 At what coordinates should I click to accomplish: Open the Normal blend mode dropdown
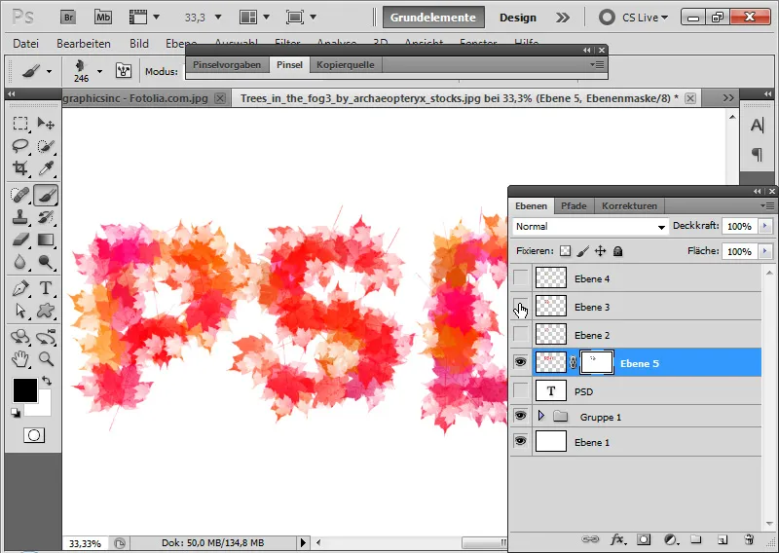coord(590,227)
